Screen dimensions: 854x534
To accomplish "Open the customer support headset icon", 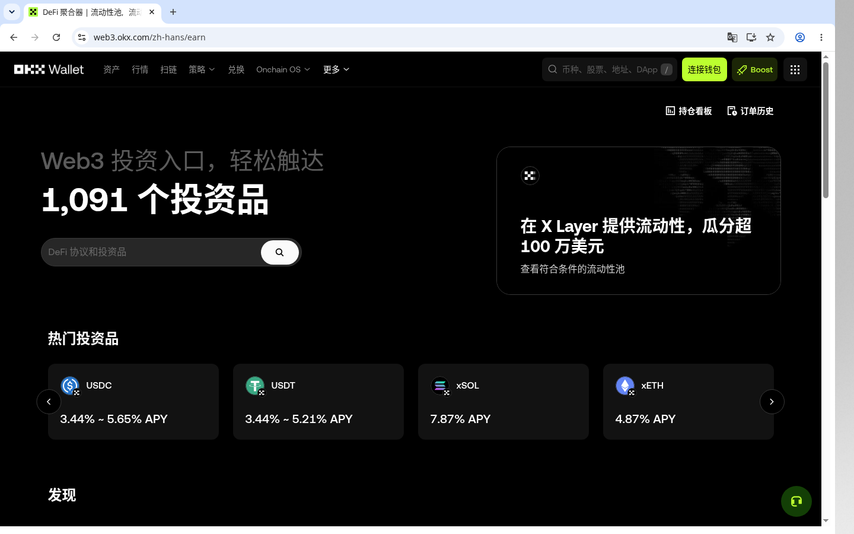I will point(796,501).
